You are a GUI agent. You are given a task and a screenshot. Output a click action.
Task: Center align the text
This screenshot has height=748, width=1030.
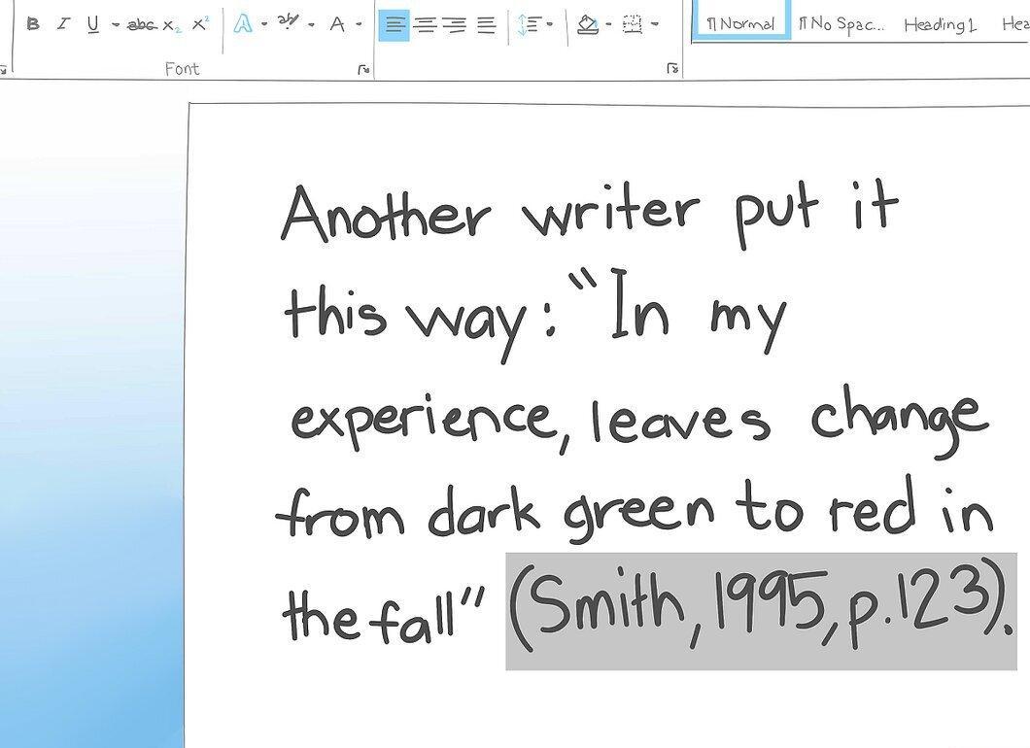click(427, 25)
